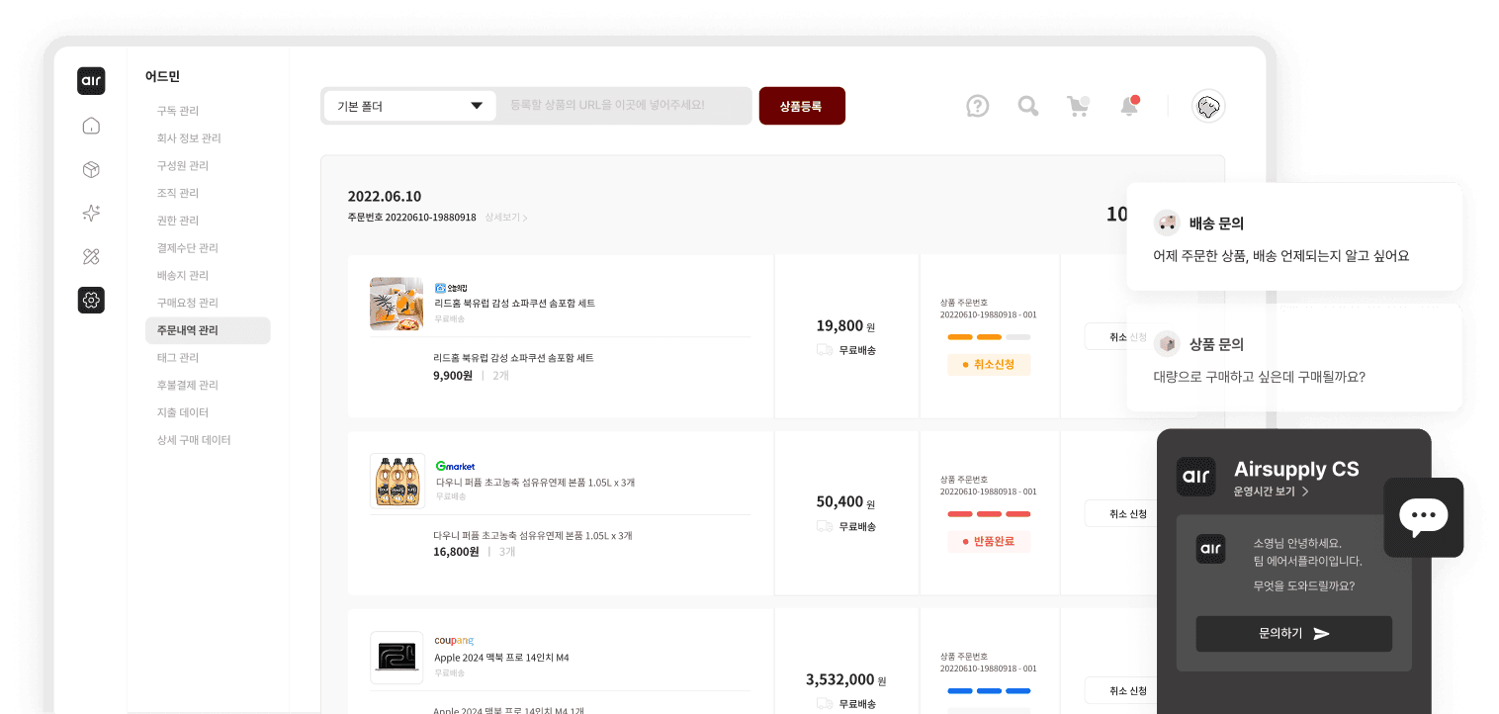Click the 리드홈 북유럽 감성 쇼파쿠션 product title

[x=514, y=304]
